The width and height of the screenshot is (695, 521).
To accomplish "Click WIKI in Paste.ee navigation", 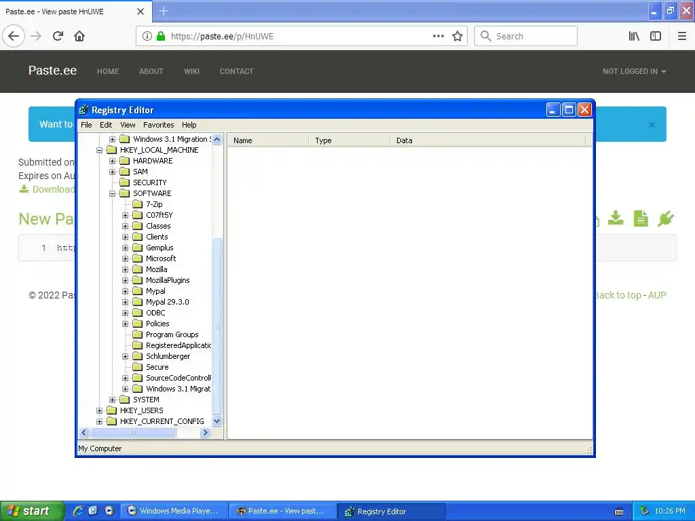I will pos(192,71).
